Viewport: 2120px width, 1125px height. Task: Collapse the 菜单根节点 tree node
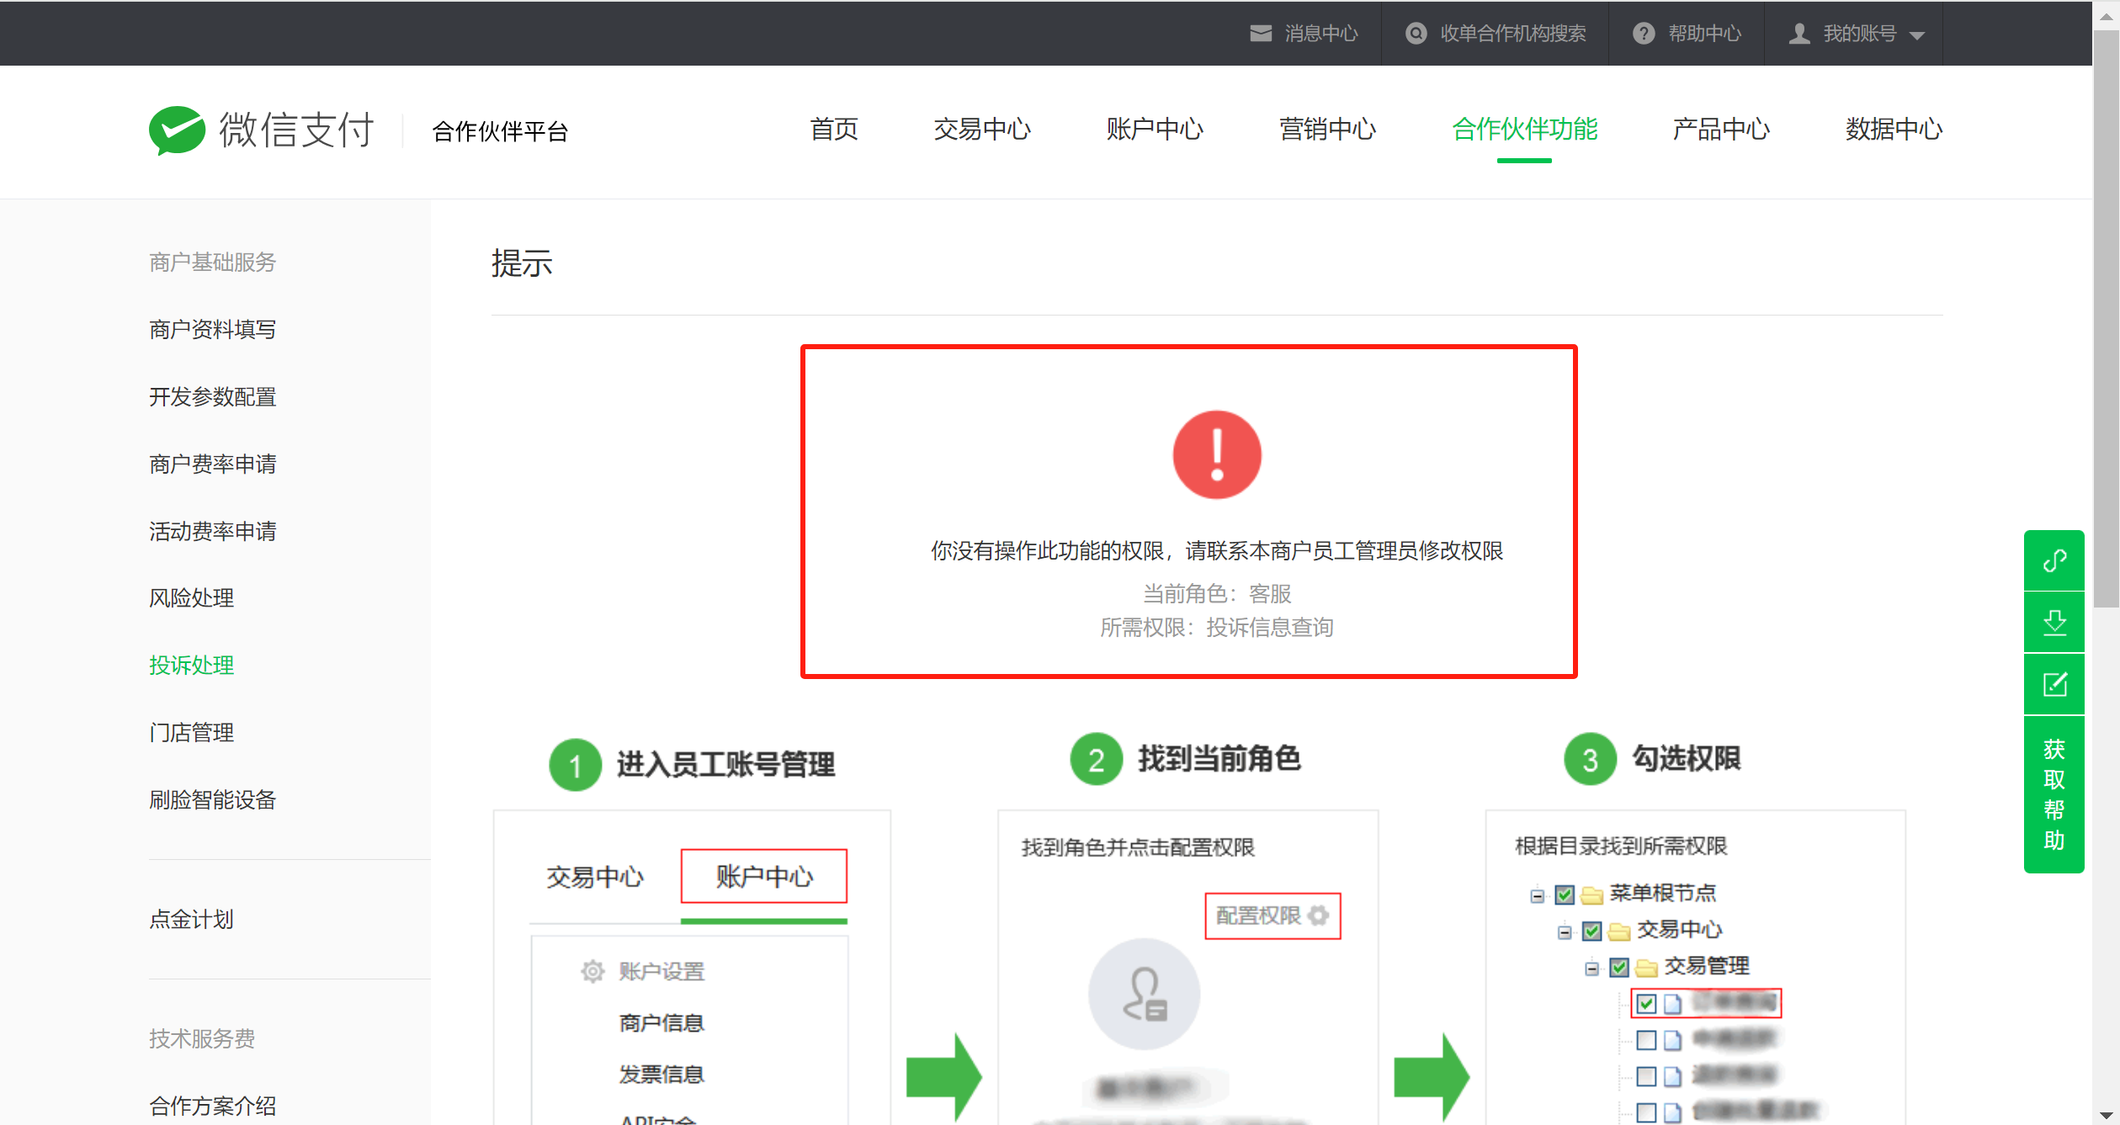(1537, 895)
